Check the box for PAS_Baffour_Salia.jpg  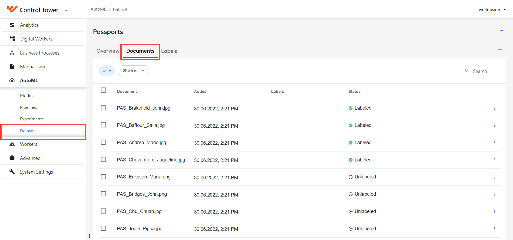103,125
